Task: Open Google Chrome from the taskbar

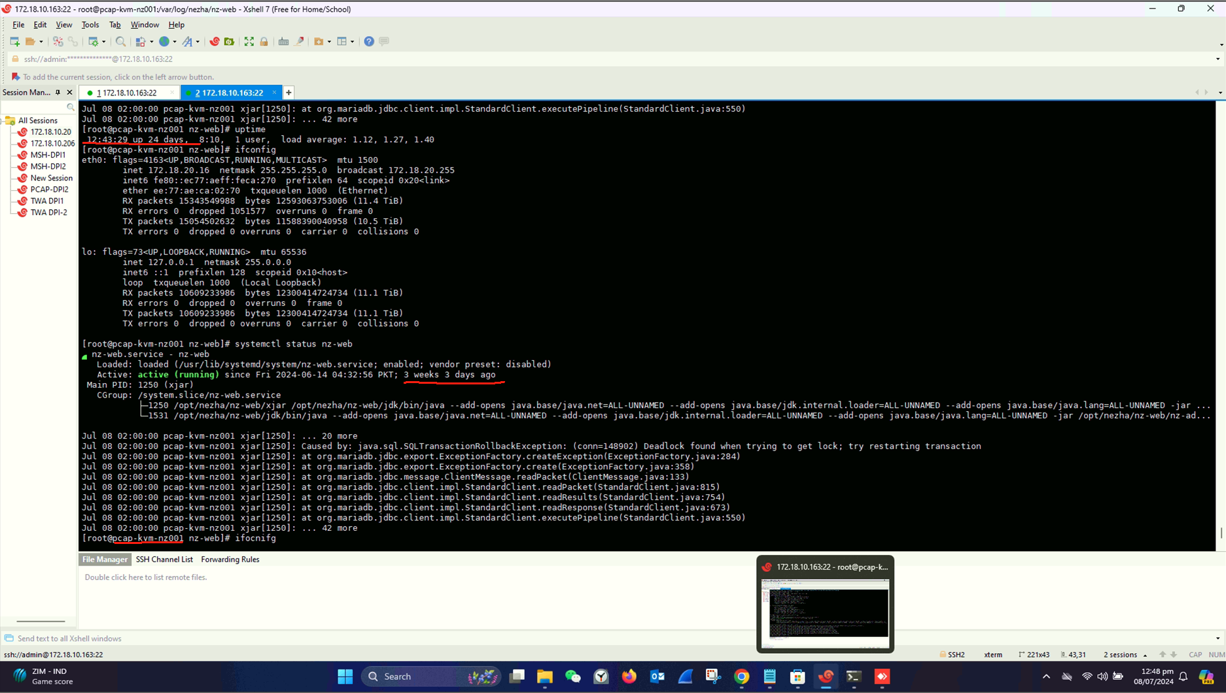Action: (x=741, y=677)
